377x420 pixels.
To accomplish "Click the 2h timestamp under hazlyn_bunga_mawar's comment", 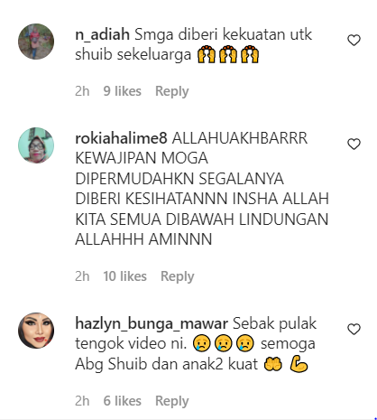I will pyautogui.click(x=82, y=401).
